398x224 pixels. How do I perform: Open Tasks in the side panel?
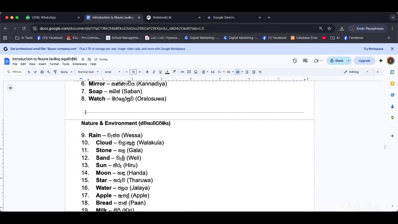(x=392, y=95)
